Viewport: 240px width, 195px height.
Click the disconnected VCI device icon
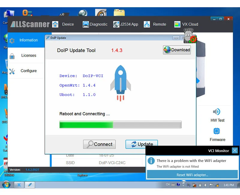coord(190,36)
